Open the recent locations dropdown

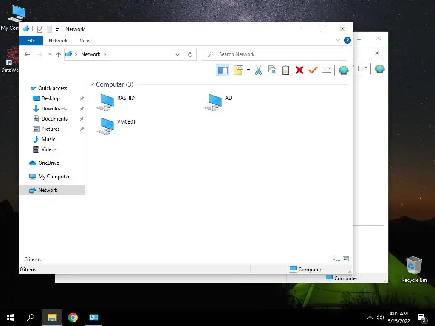[x=50, y=54]
